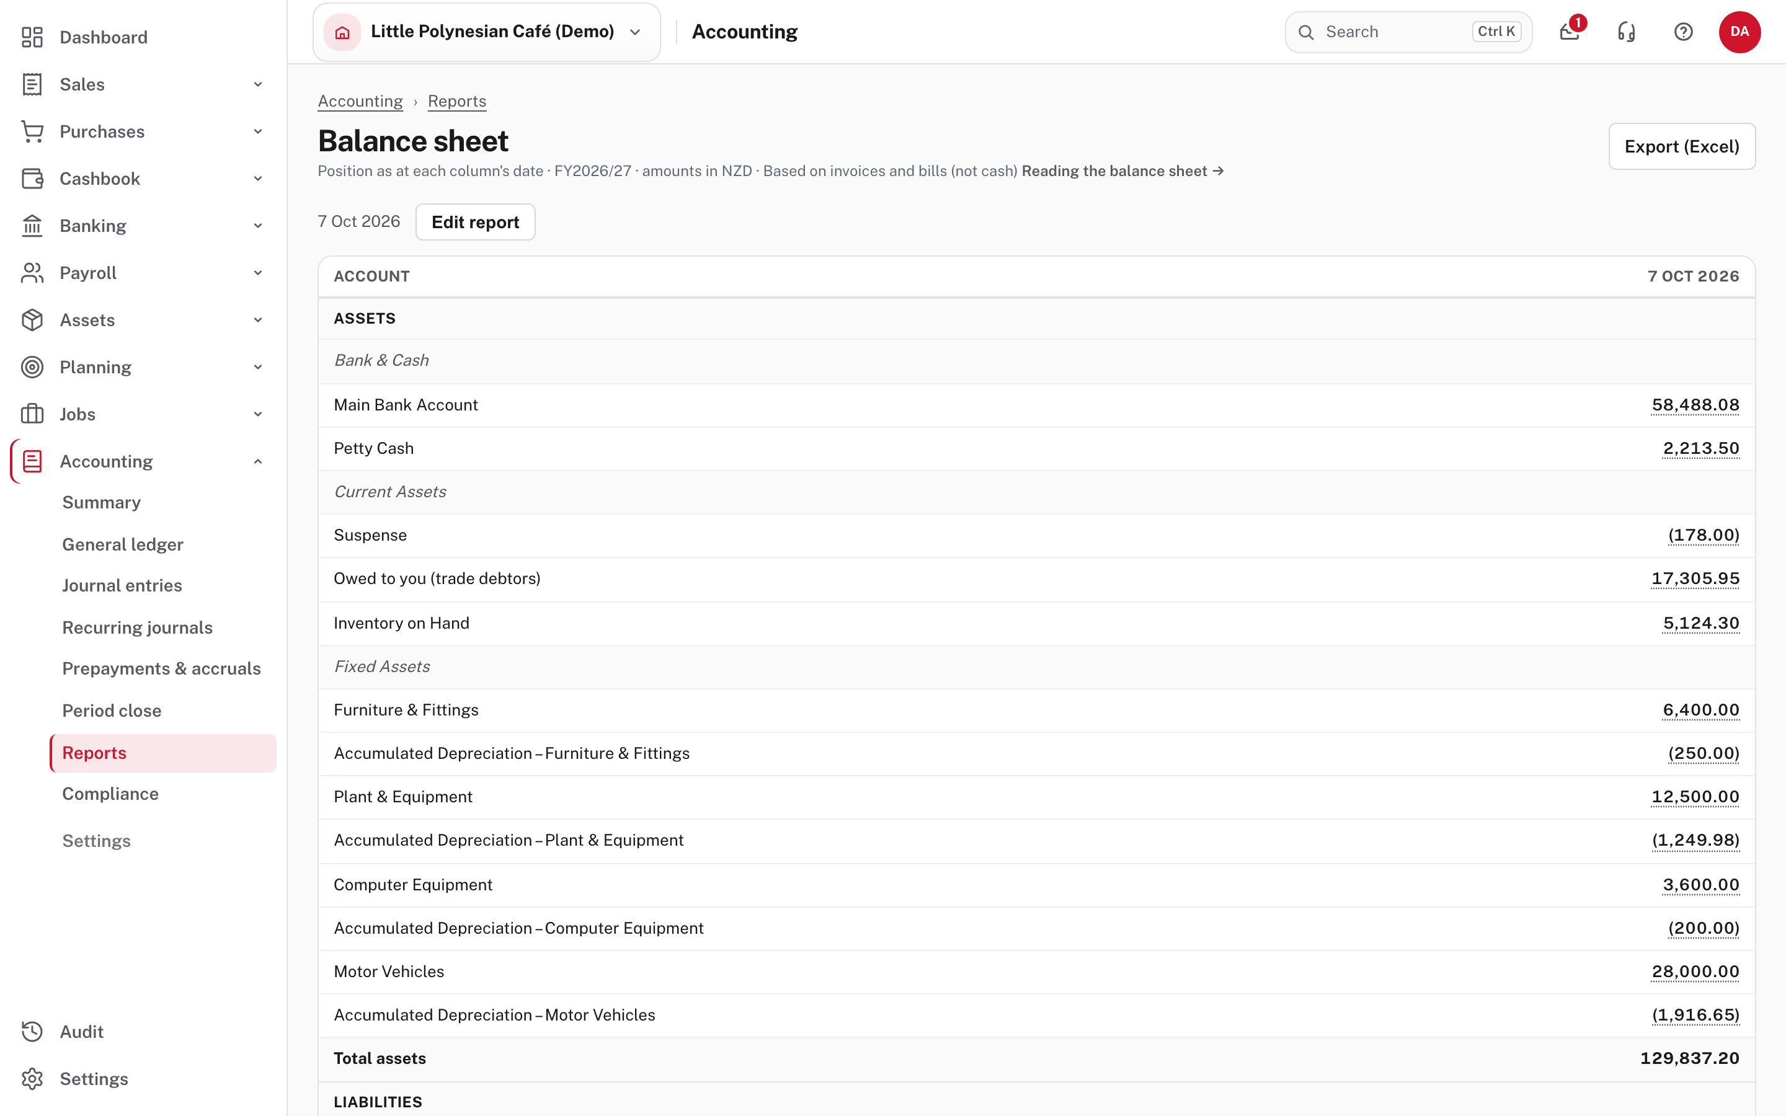Open Compliance in Accounting submenu
Screen dimensions: 1786x1116
110,794
